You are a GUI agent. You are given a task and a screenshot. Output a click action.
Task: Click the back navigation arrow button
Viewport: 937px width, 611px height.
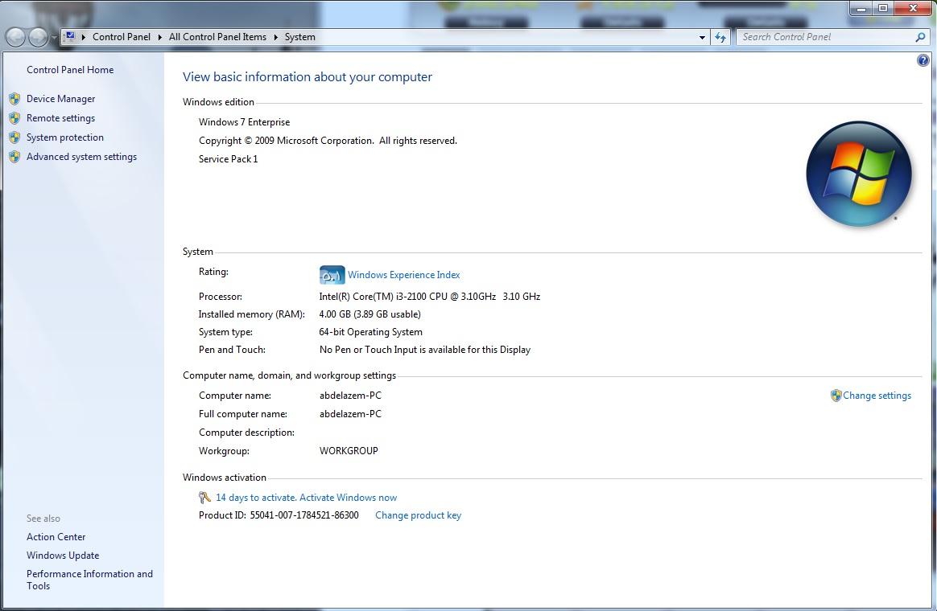15,38
